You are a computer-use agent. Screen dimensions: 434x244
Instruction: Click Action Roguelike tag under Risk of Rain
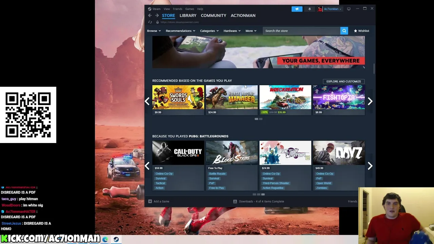click(273, 188)
